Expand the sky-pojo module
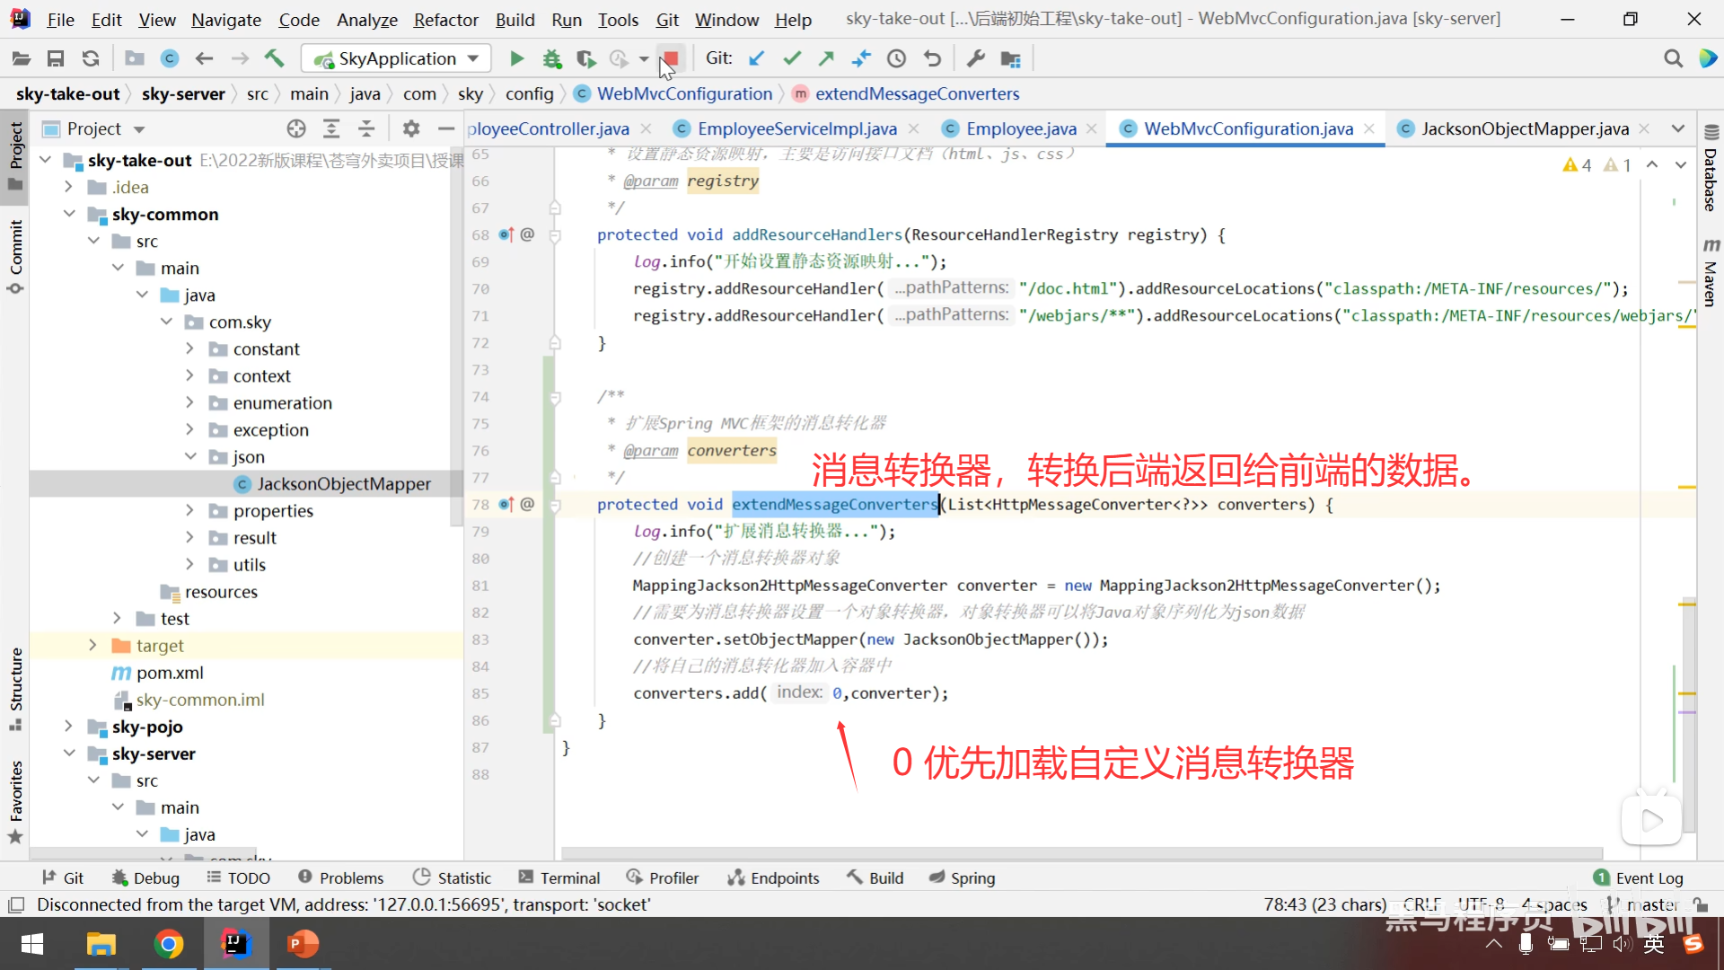This screenshot has width=1724, height=970. pos(69,727)
